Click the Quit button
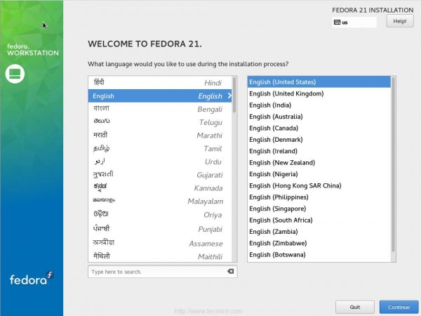This screenshot has height=316, width=421. (x=354, y=307)
